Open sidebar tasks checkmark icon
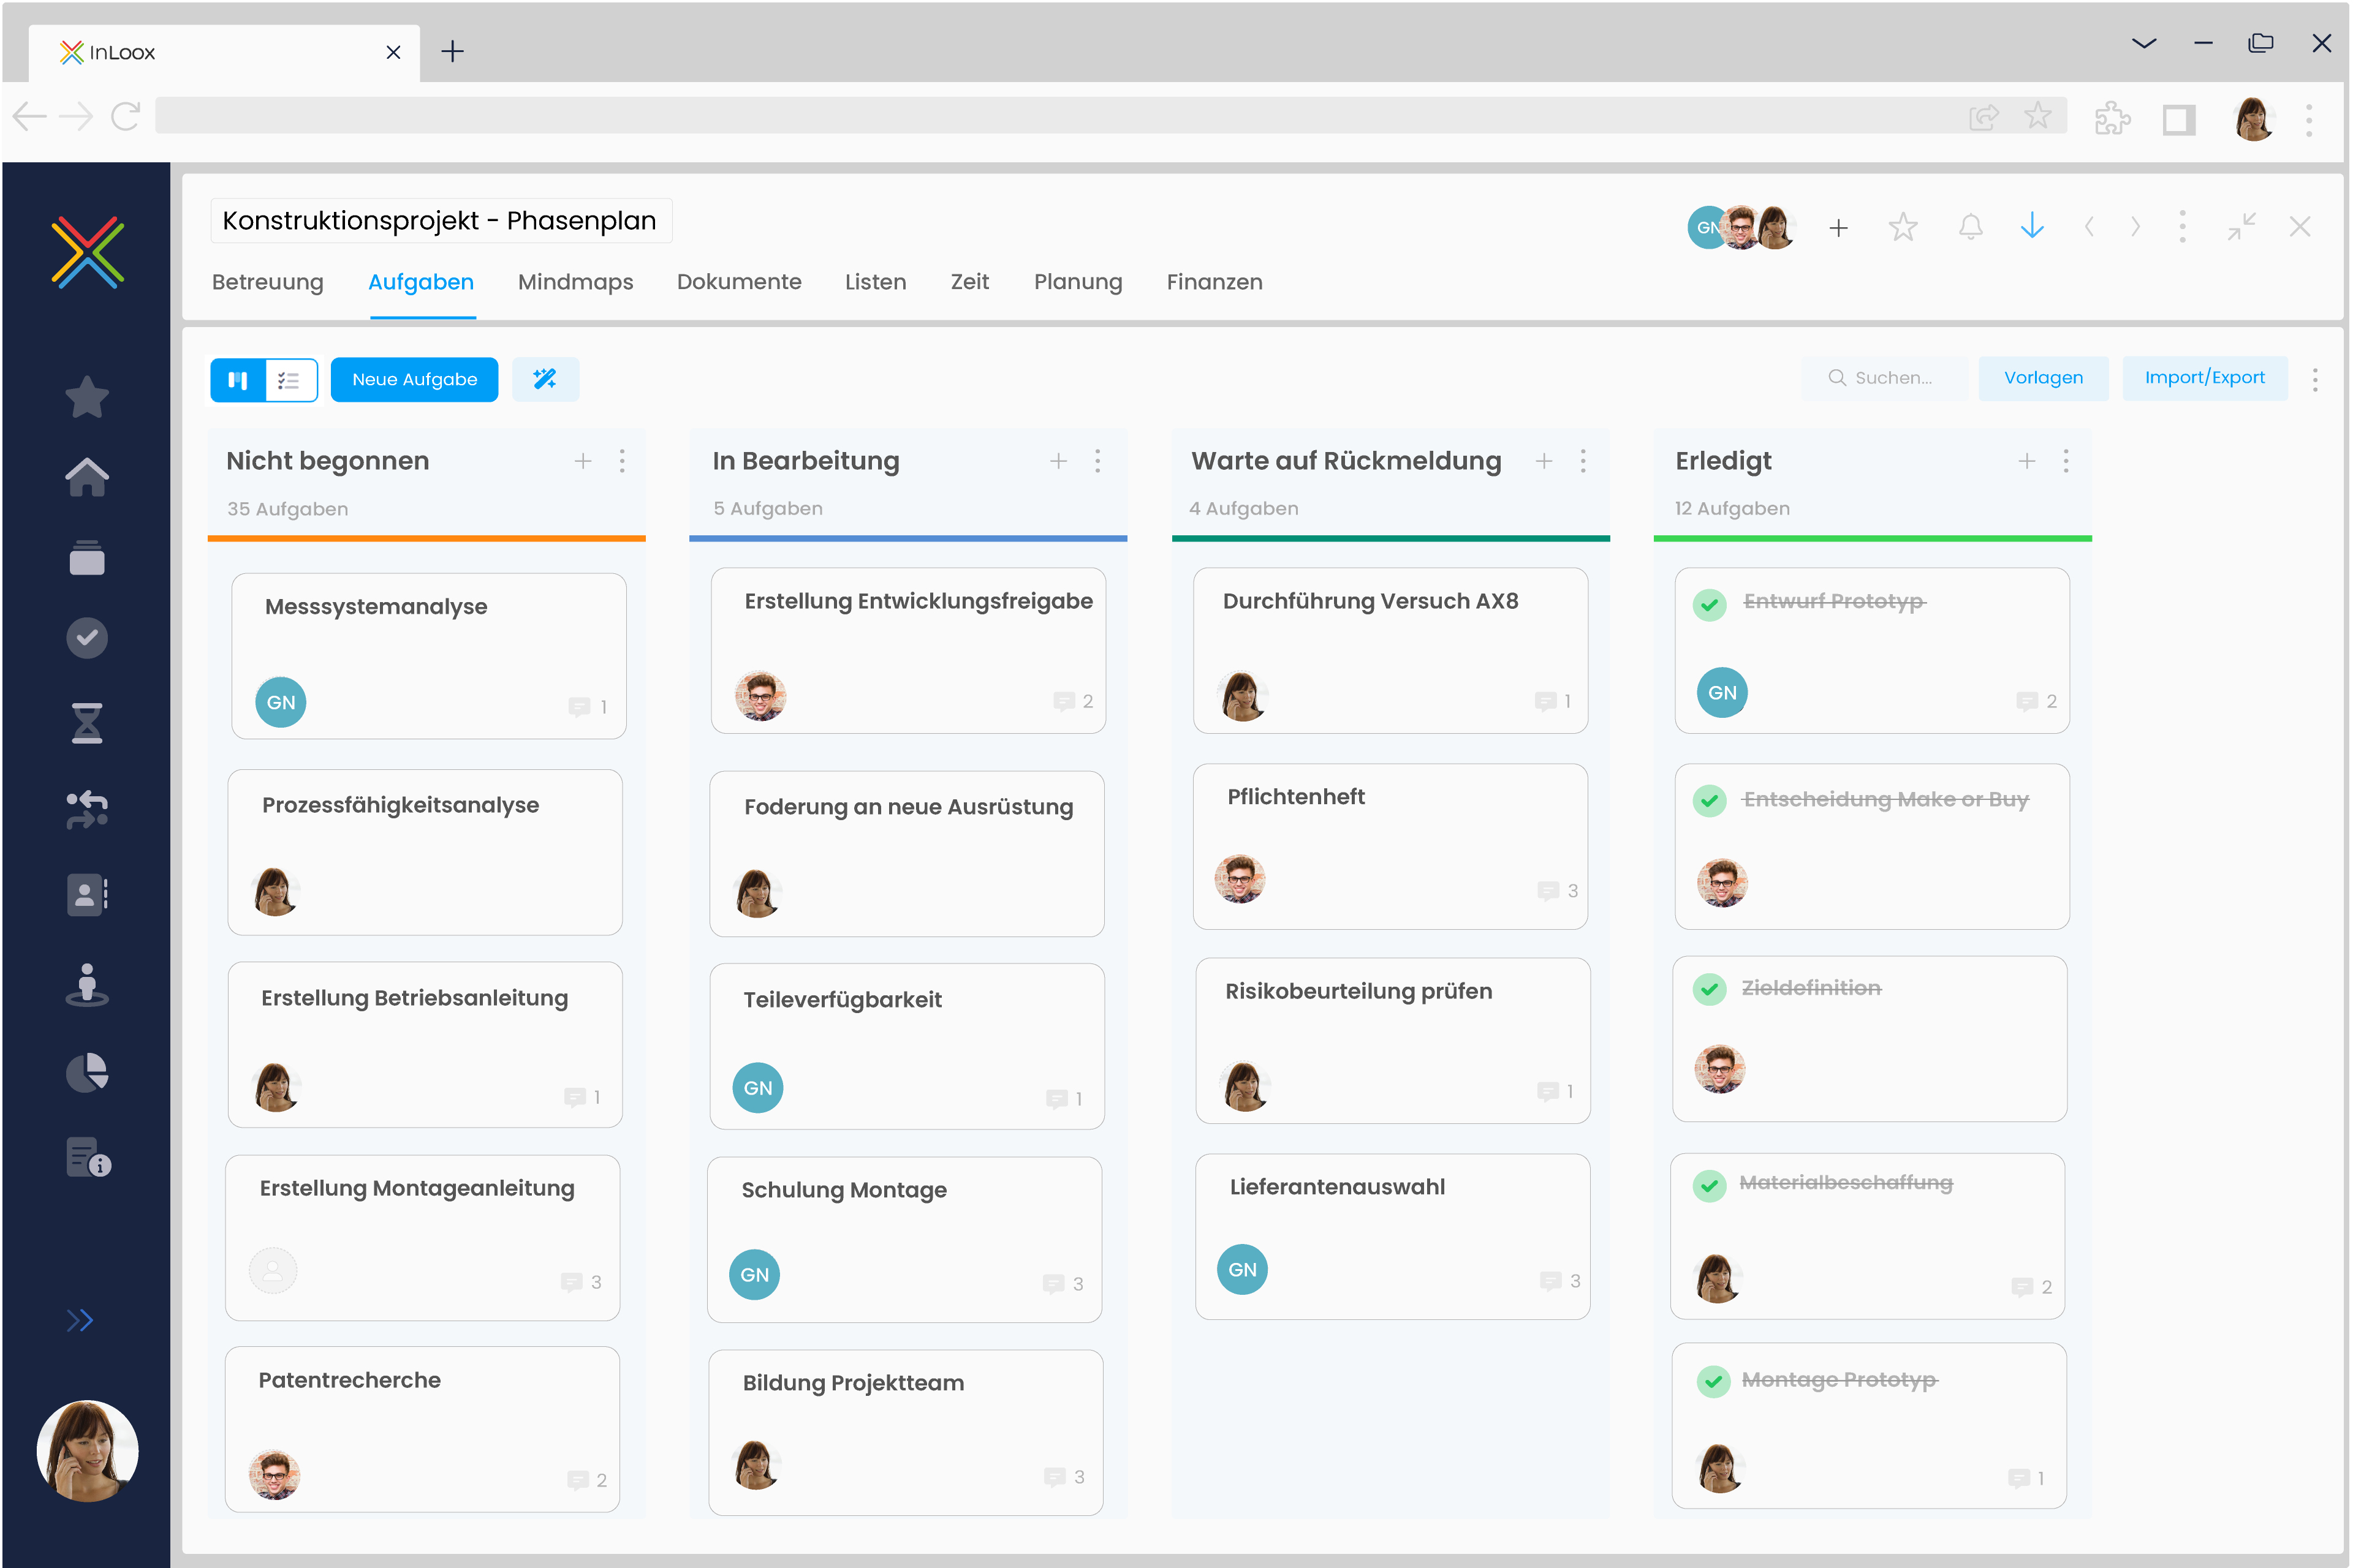The height and width of the screenshot is (1568, 2353). tap(87, 638)
